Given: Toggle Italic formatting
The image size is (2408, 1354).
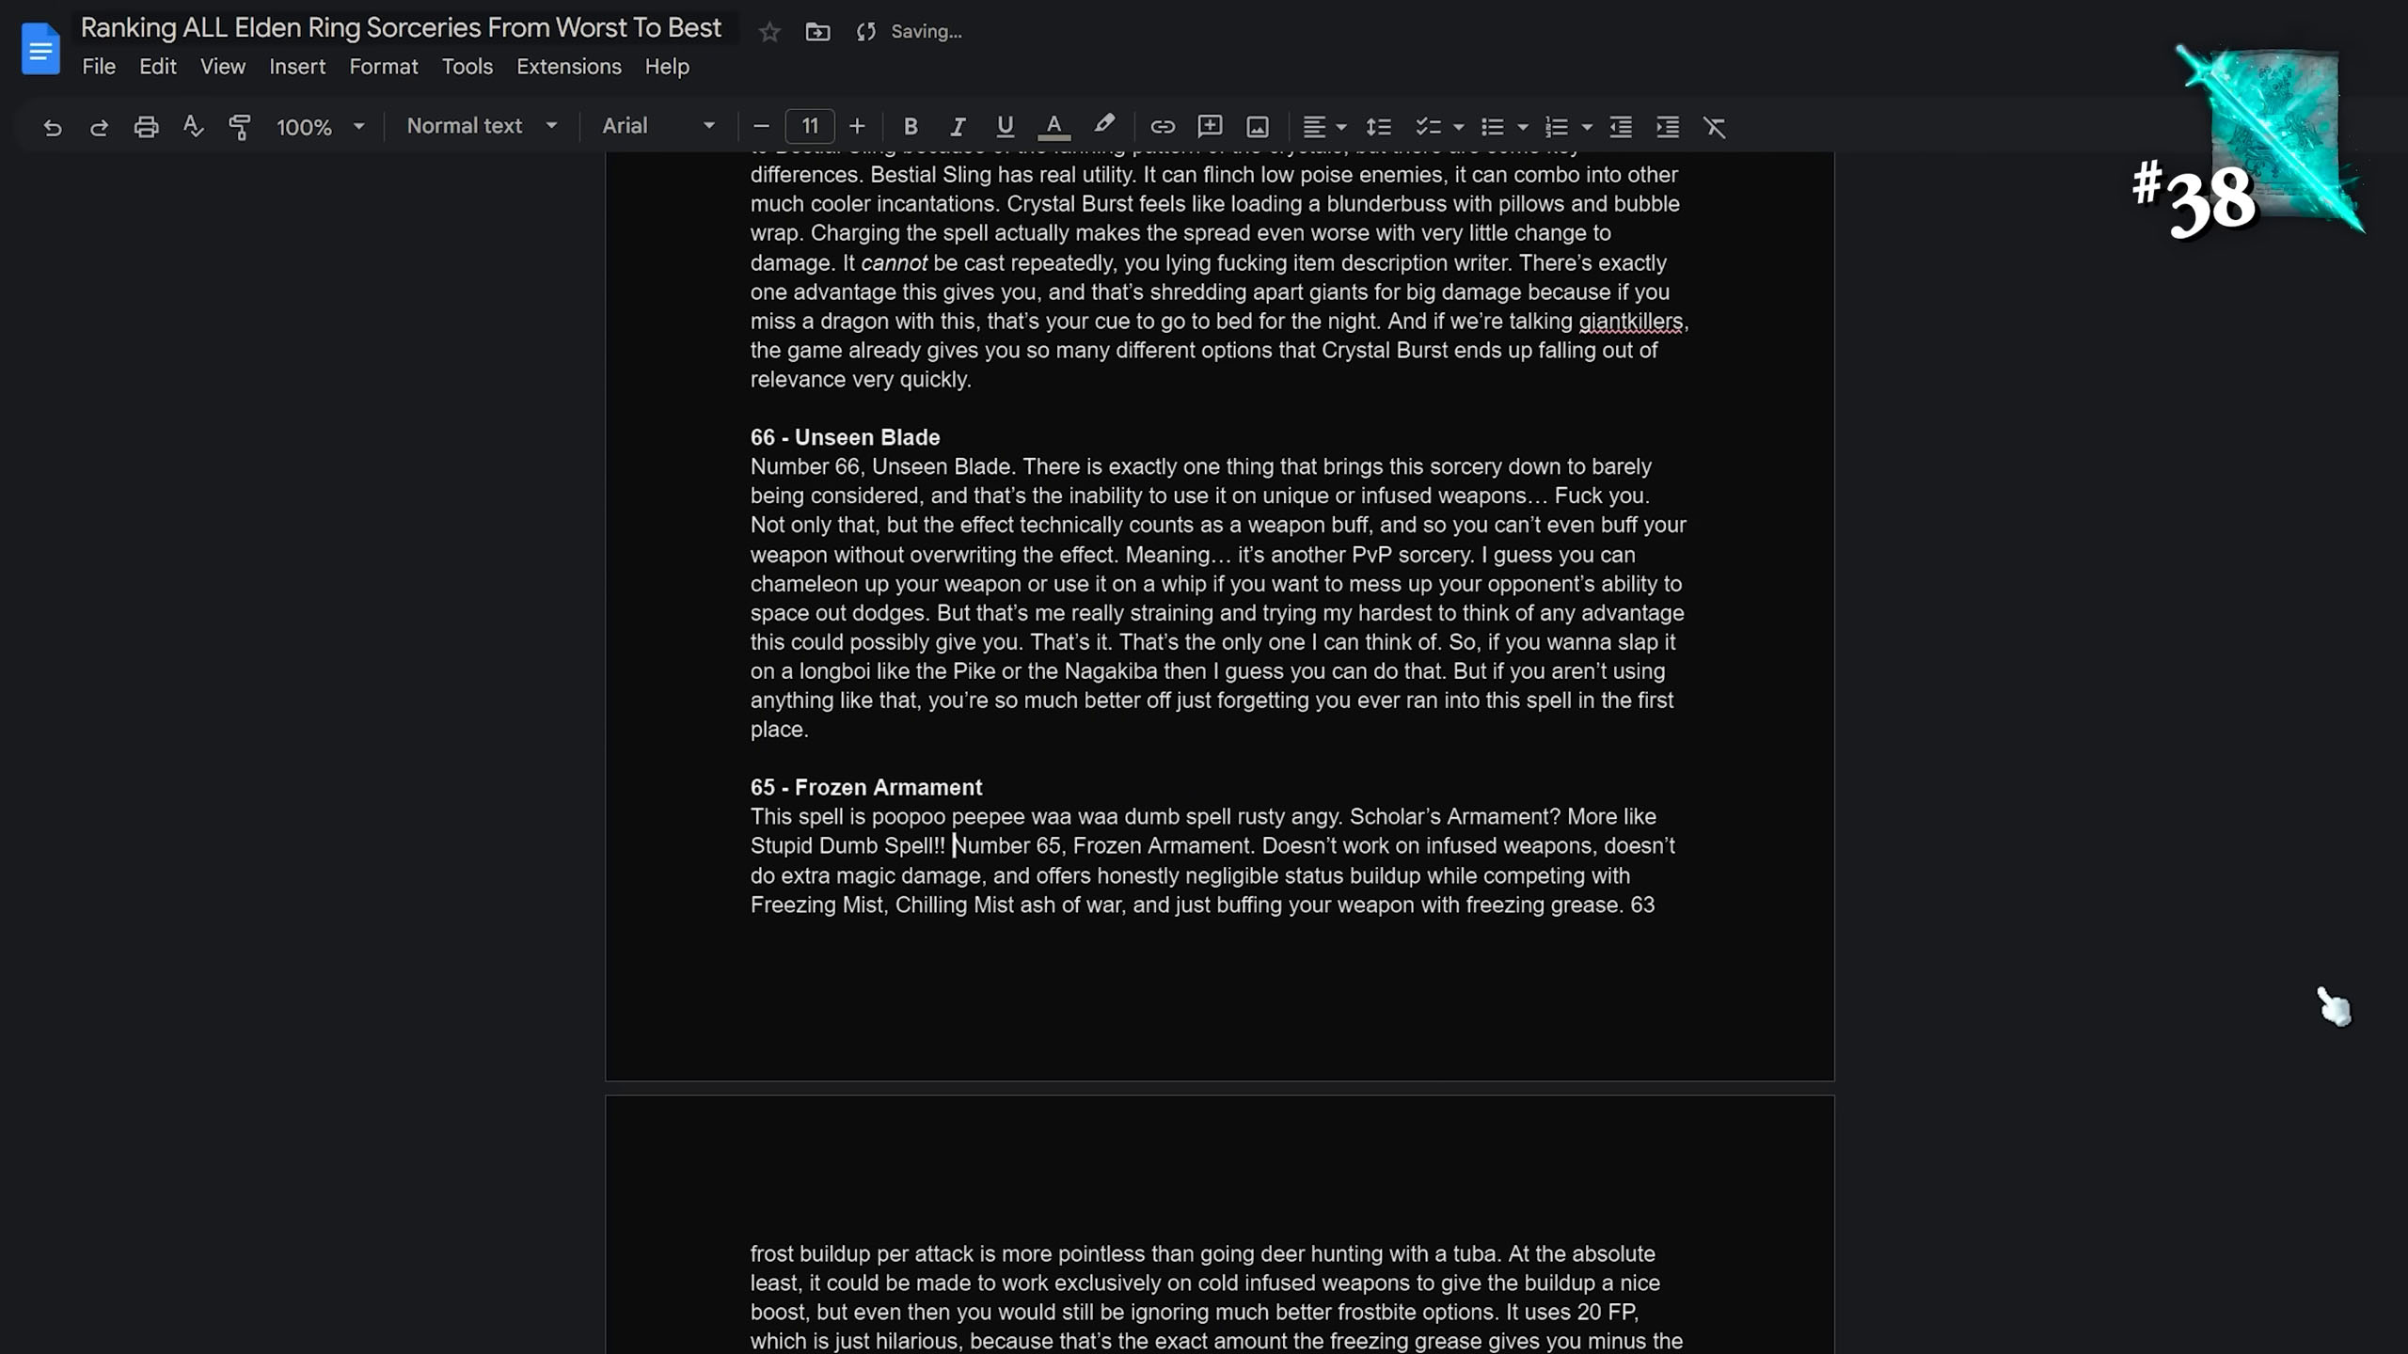Looking at the screenshot, I should pos(958,127).
